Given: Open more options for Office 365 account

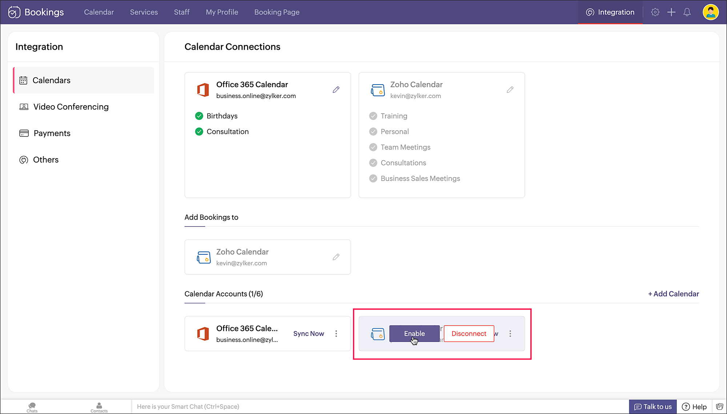Looking at the screenshot, I should [x=336, y=333].
